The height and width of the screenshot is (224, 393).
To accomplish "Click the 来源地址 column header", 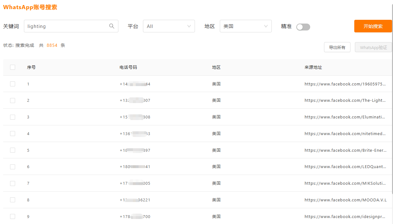I will pos(313,67).
